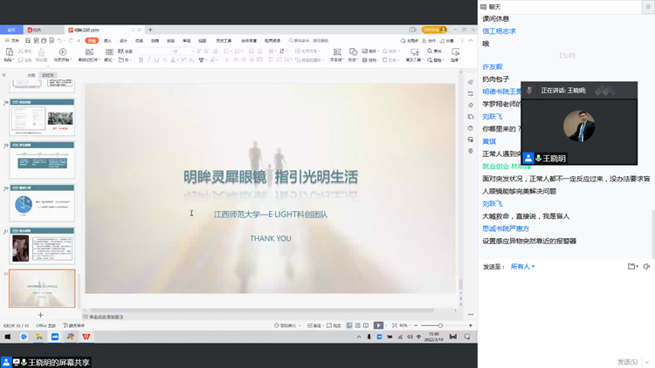Open Presentation Tools icon
Screen dimensions: 655x368
tap(414, 51)
